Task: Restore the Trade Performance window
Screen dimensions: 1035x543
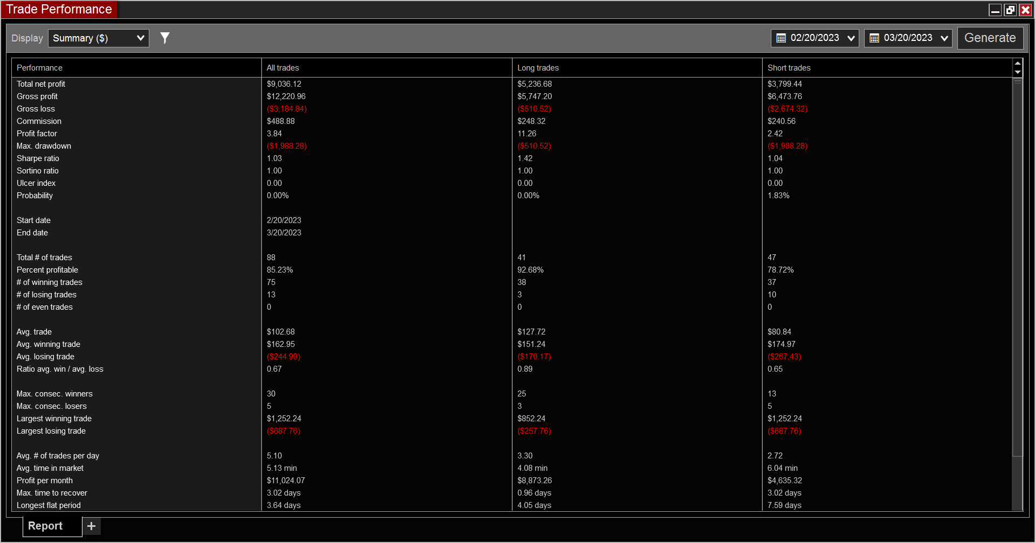Action: coord(1010,10)
